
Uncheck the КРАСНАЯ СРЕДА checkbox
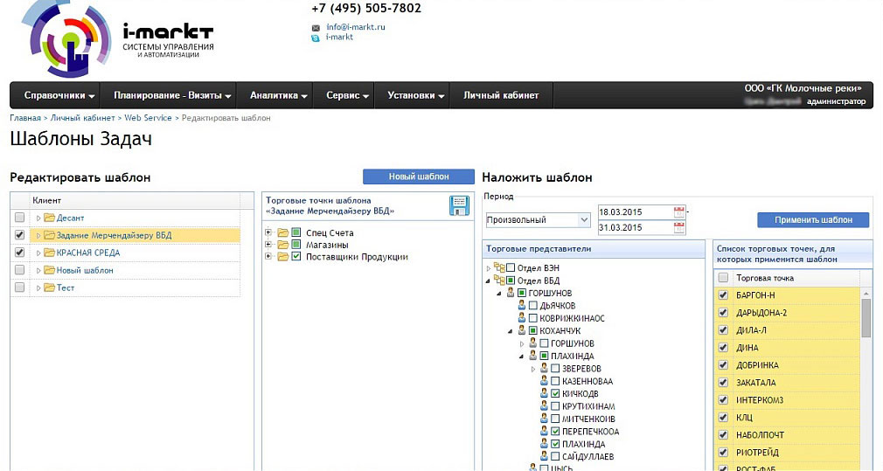(20, 252)
